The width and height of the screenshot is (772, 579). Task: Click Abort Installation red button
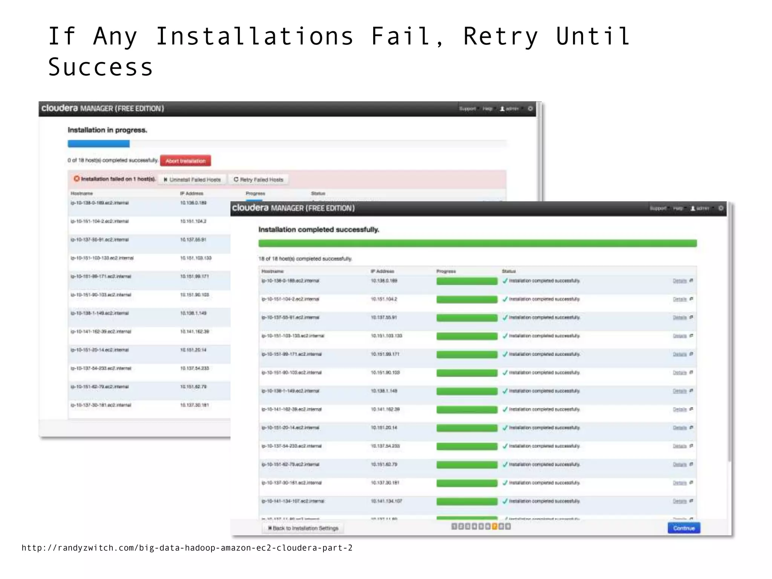click(x=185, y=161)
